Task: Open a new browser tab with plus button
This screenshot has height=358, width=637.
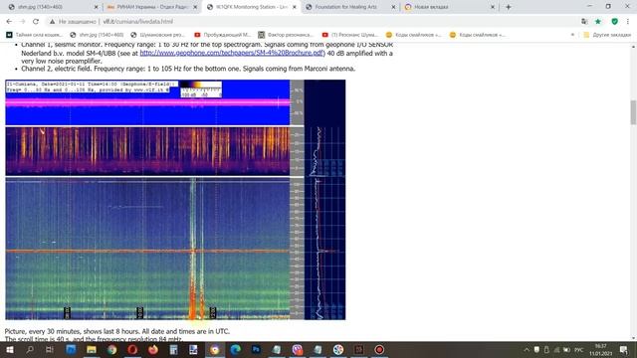Action: point(509,7)
